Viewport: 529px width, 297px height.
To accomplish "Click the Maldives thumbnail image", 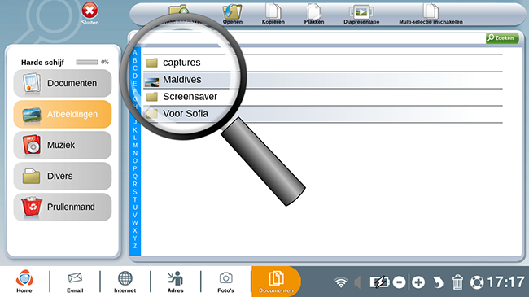I will (151, 81).
